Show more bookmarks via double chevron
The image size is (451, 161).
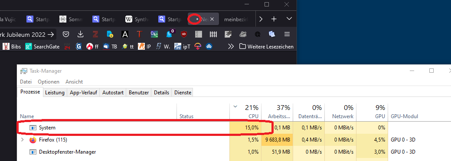(x=231, y=46)
